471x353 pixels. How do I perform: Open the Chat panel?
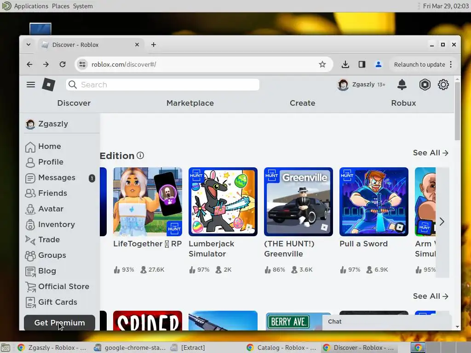point(387,322)
